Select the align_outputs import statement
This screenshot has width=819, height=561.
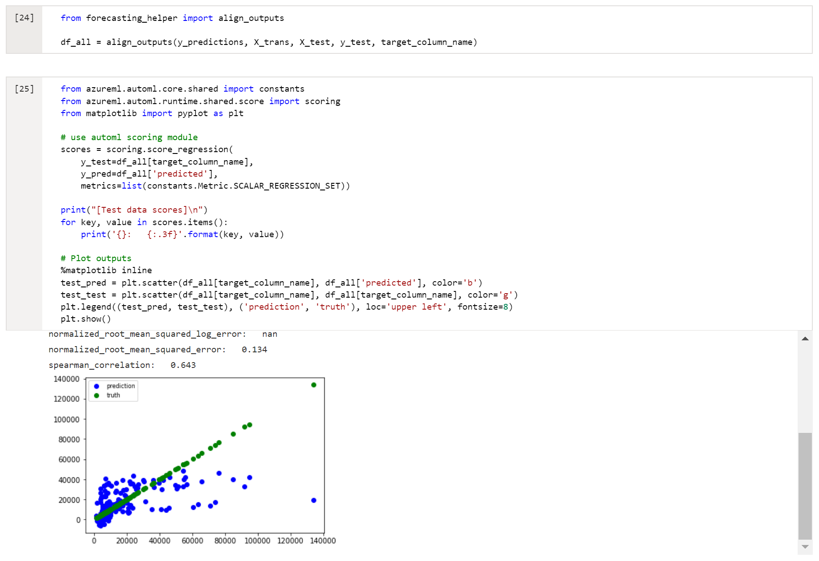(172, 18)
